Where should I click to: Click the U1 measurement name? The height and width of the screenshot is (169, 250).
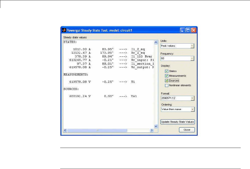click(x=133, y=82)
